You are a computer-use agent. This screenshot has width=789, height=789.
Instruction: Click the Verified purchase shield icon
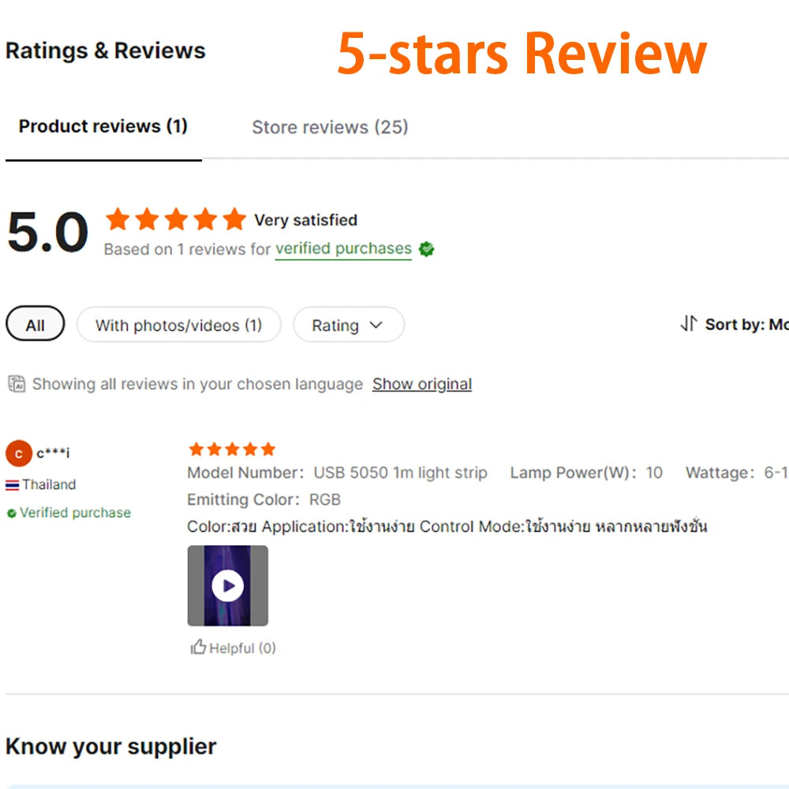point(12,514)
